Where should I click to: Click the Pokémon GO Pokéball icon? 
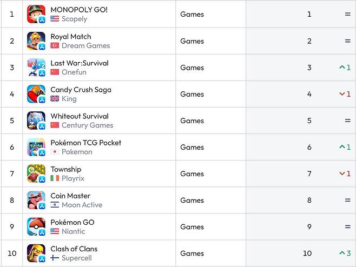36,227
